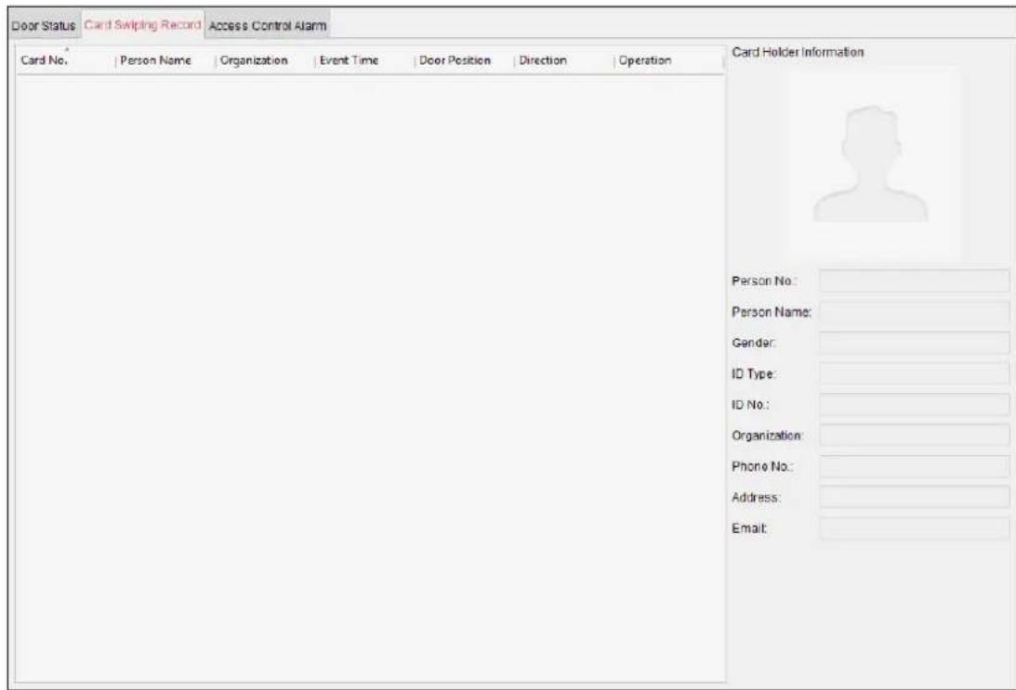Sort by the Direction column header
The image size is (1016, 690).
coord(563,60)
